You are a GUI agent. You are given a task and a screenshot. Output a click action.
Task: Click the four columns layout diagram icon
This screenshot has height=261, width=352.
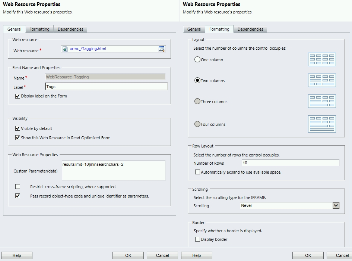322,124
